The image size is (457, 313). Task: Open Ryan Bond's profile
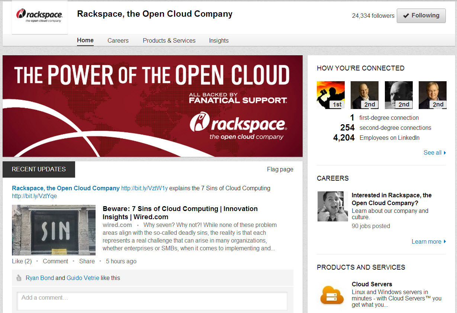(40, 278)
